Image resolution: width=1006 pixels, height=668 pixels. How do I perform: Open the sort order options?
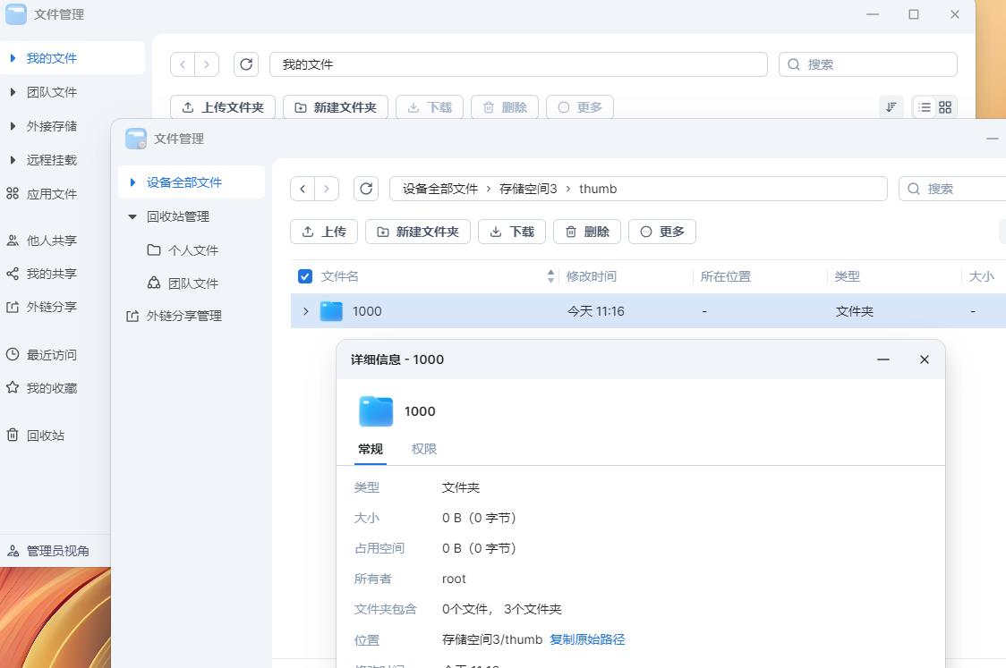pyautogui.click(x=890, y=106)
